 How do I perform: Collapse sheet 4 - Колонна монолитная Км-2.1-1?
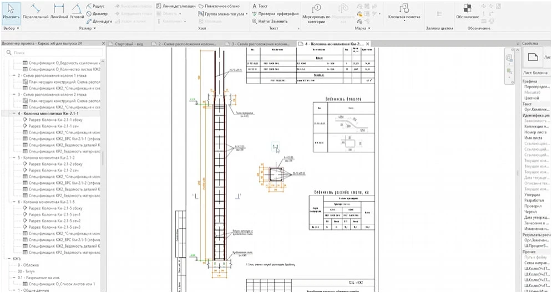pos(14,114)
